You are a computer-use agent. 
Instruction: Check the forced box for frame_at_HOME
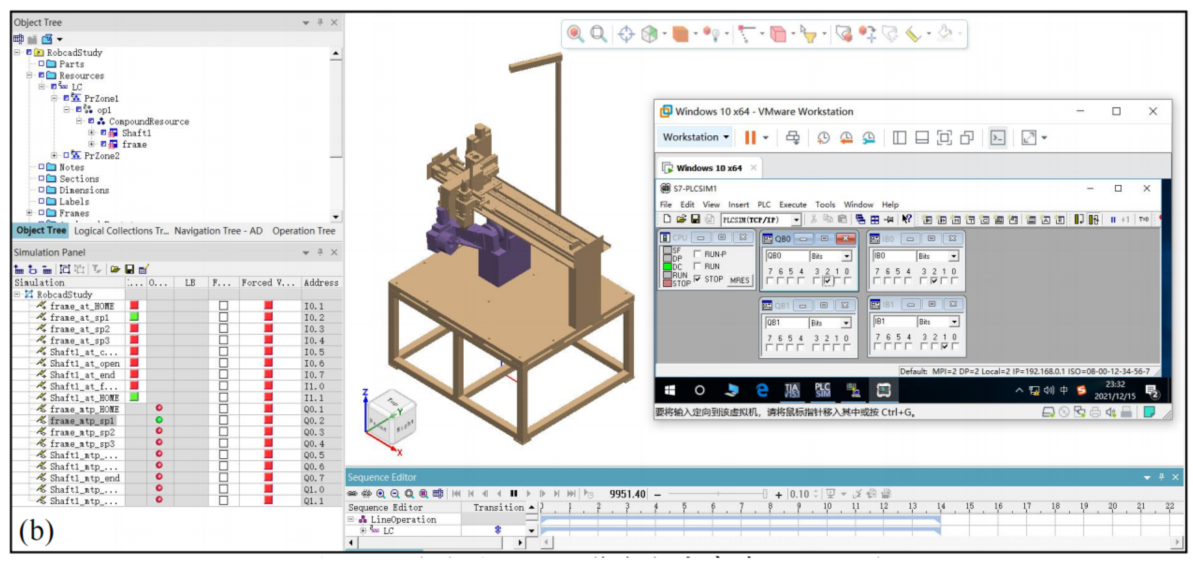pos(224,306)
